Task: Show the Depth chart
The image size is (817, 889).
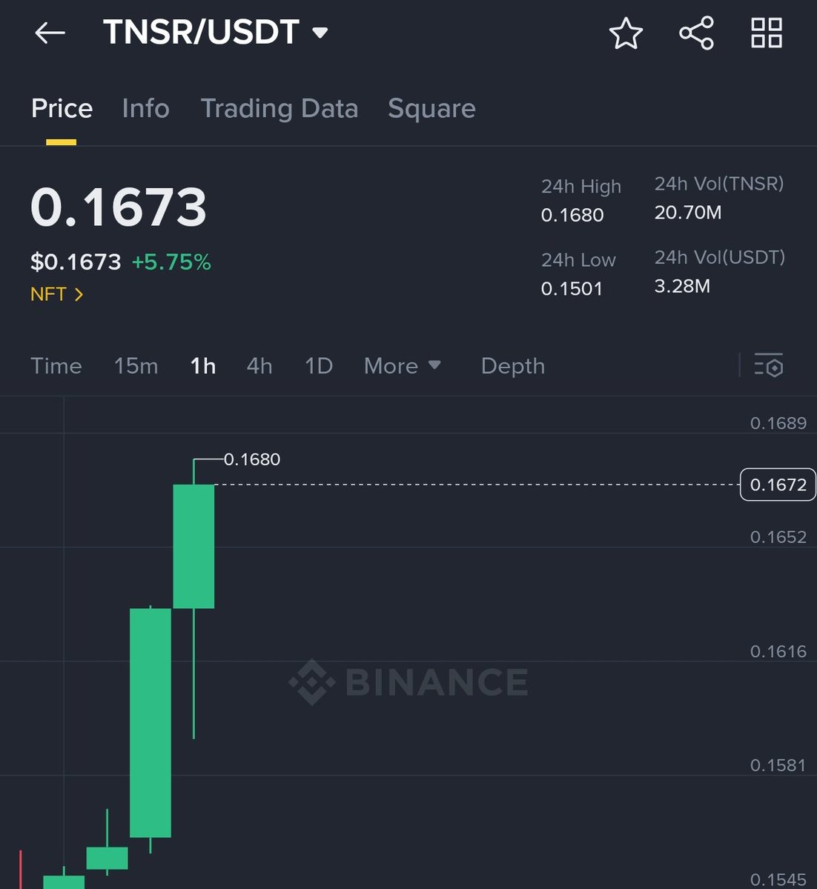Action: point(513,366)
